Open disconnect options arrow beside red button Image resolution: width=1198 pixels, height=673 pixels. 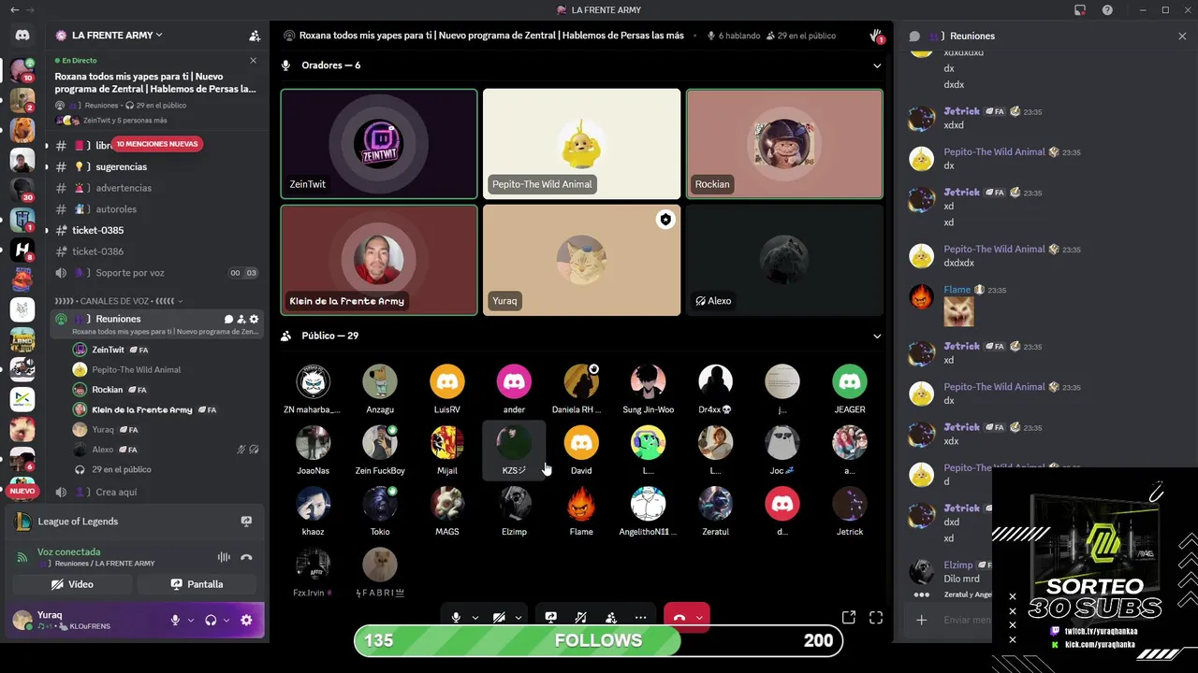(699, 618)
